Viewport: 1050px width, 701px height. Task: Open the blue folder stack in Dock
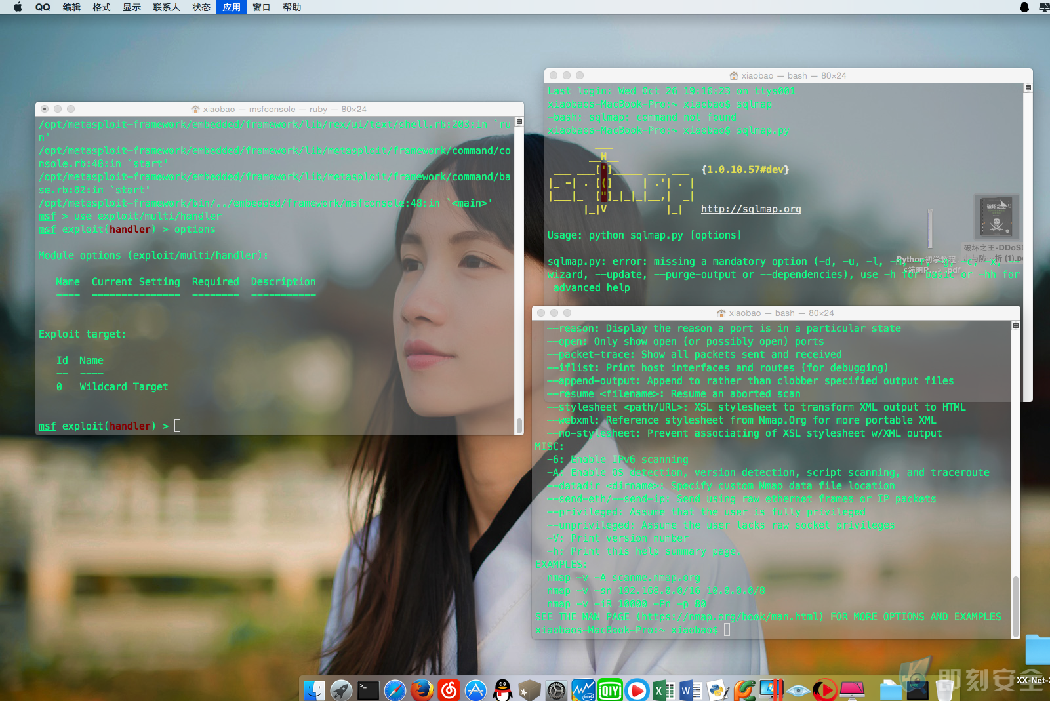coord(891,690)
